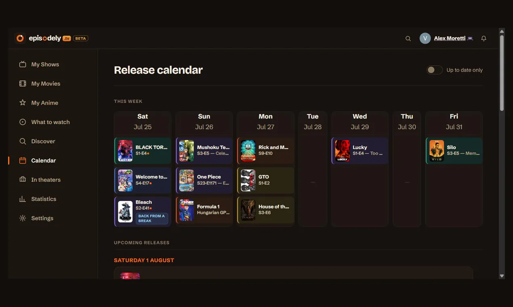Image resolution: width=513 pixels, height=307 pixels.
Task: Click the Sun Jul 26 column header
Action: (204, 122)
